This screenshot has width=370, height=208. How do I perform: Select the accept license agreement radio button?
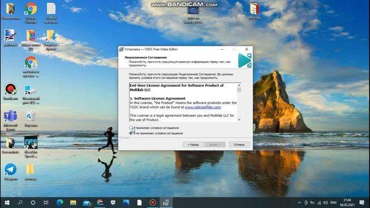[131, 128]
